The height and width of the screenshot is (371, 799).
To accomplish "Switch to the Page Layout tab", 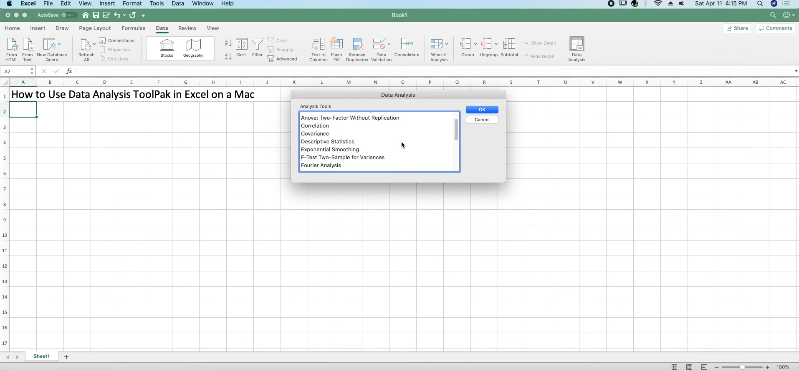I will (95, 28).
